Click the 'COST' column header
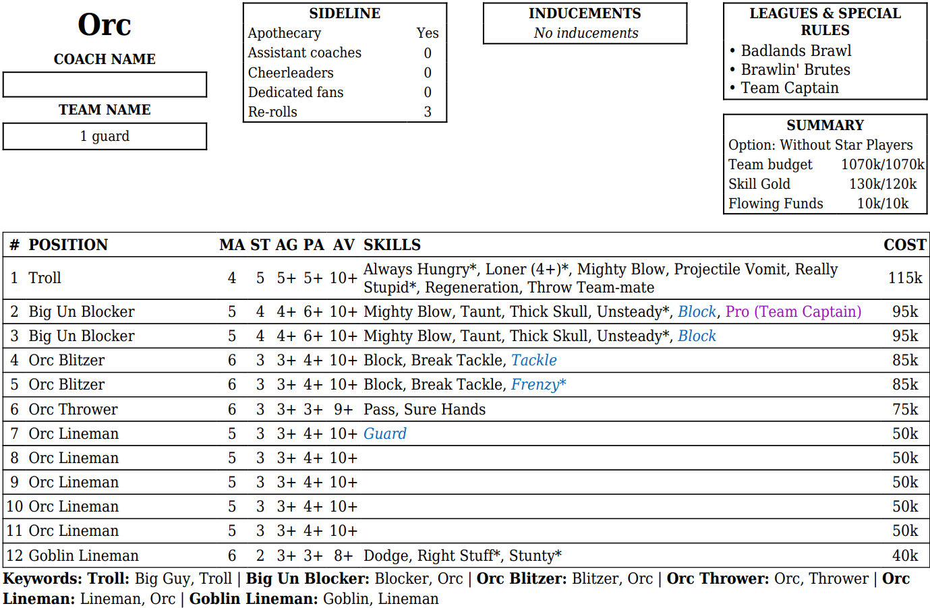Viewport: 930px width, 608px height. (x=905, y=245)
